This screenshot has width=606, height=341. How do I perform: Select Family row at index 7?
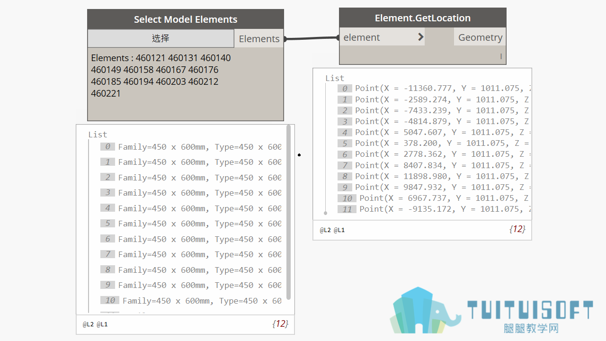[191, 254]
